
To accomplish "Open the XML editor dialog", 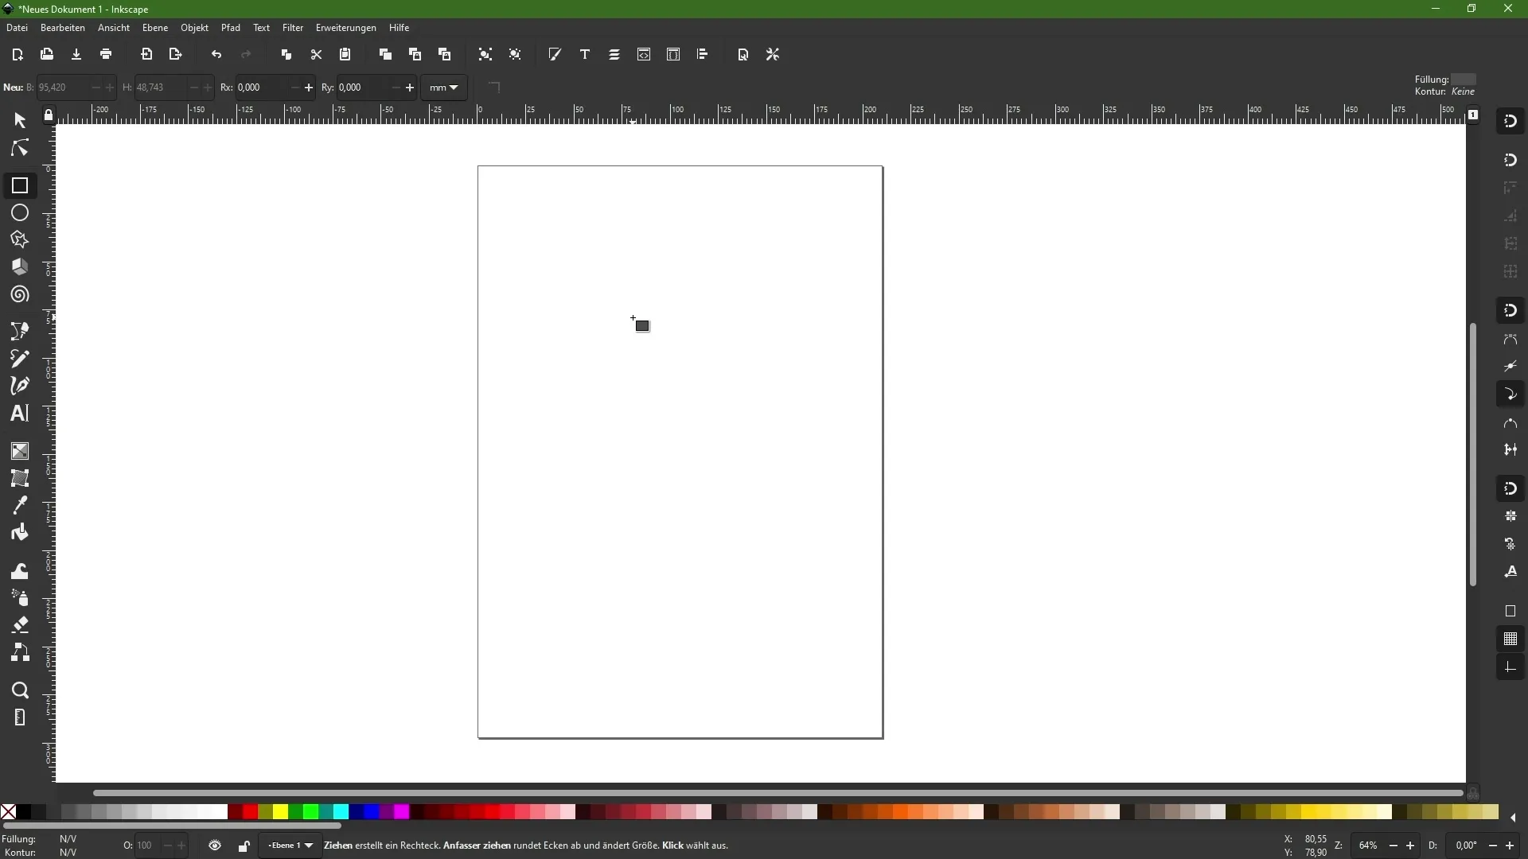I will coord(644,55).
